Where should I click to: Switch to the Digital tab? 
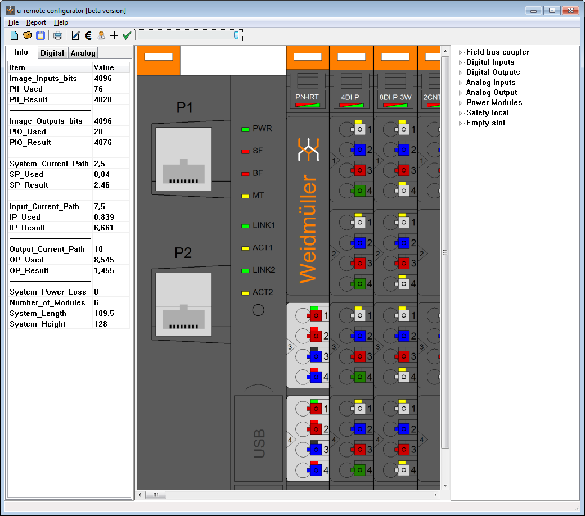click(x=52, y=53)
